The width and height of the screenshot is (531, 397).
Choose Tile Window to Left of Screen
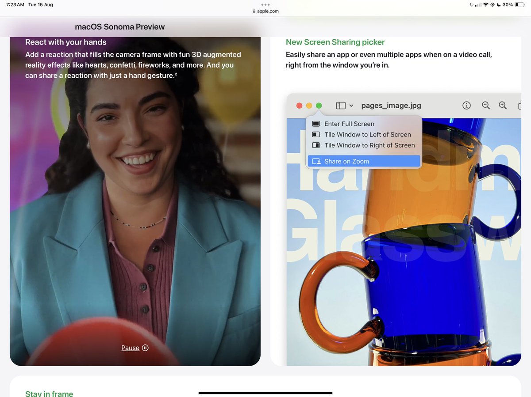364,134
